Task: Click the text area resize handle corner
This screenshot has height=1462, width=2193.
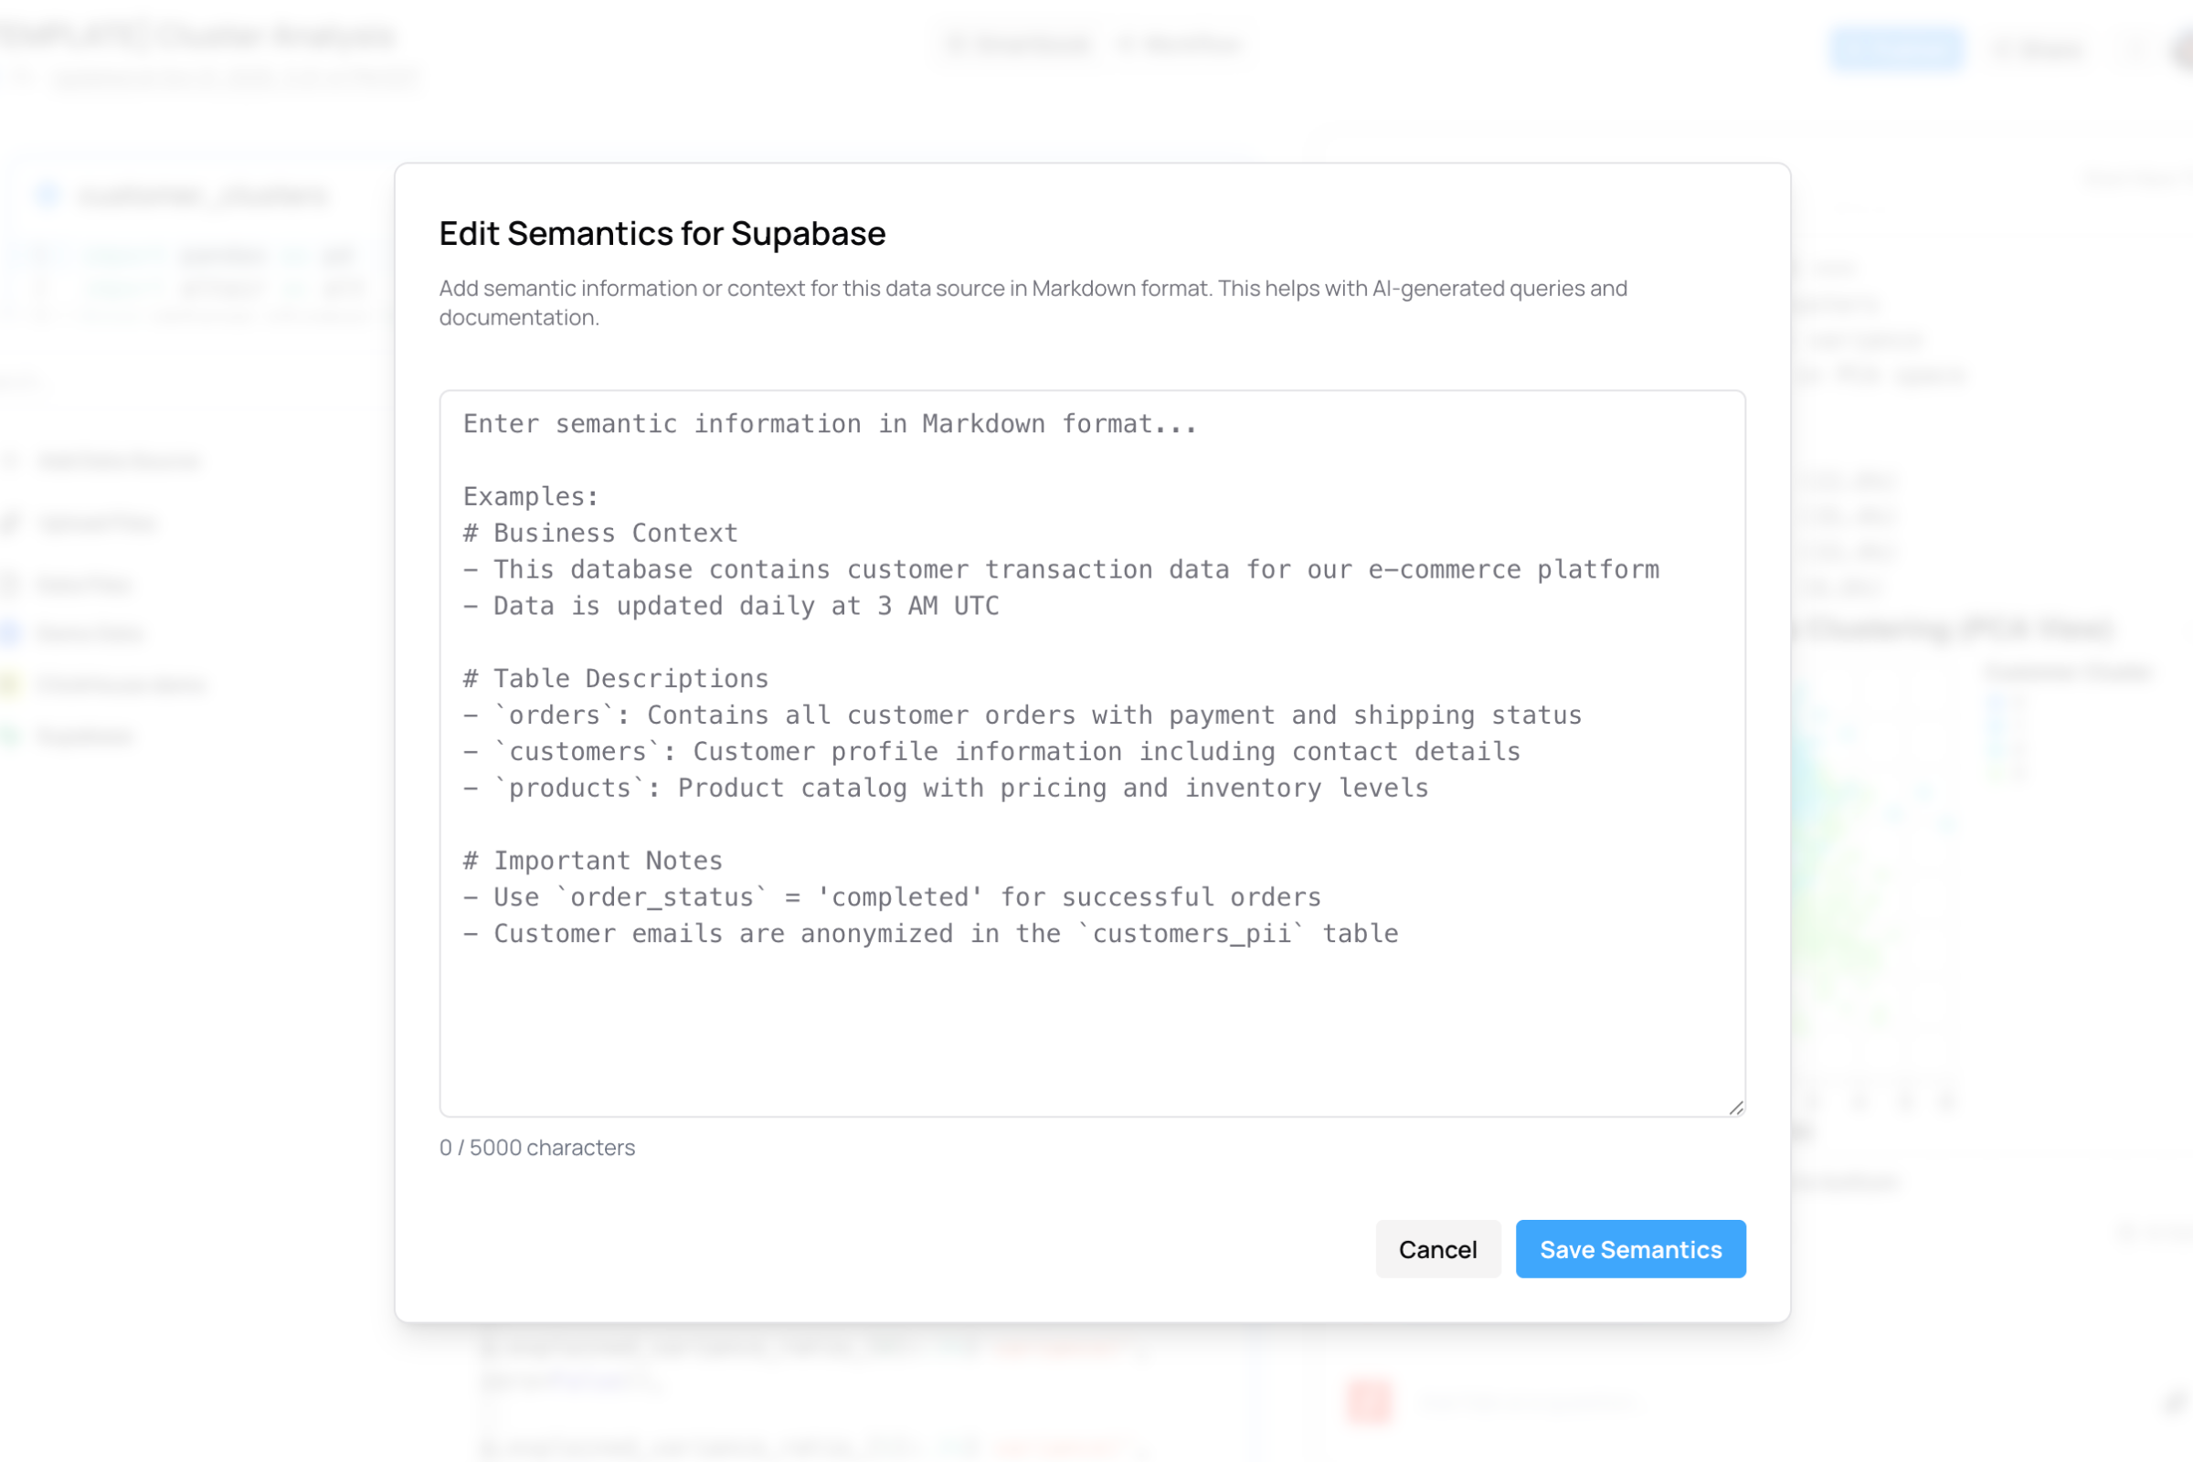Action: tap(1735, 1107)
